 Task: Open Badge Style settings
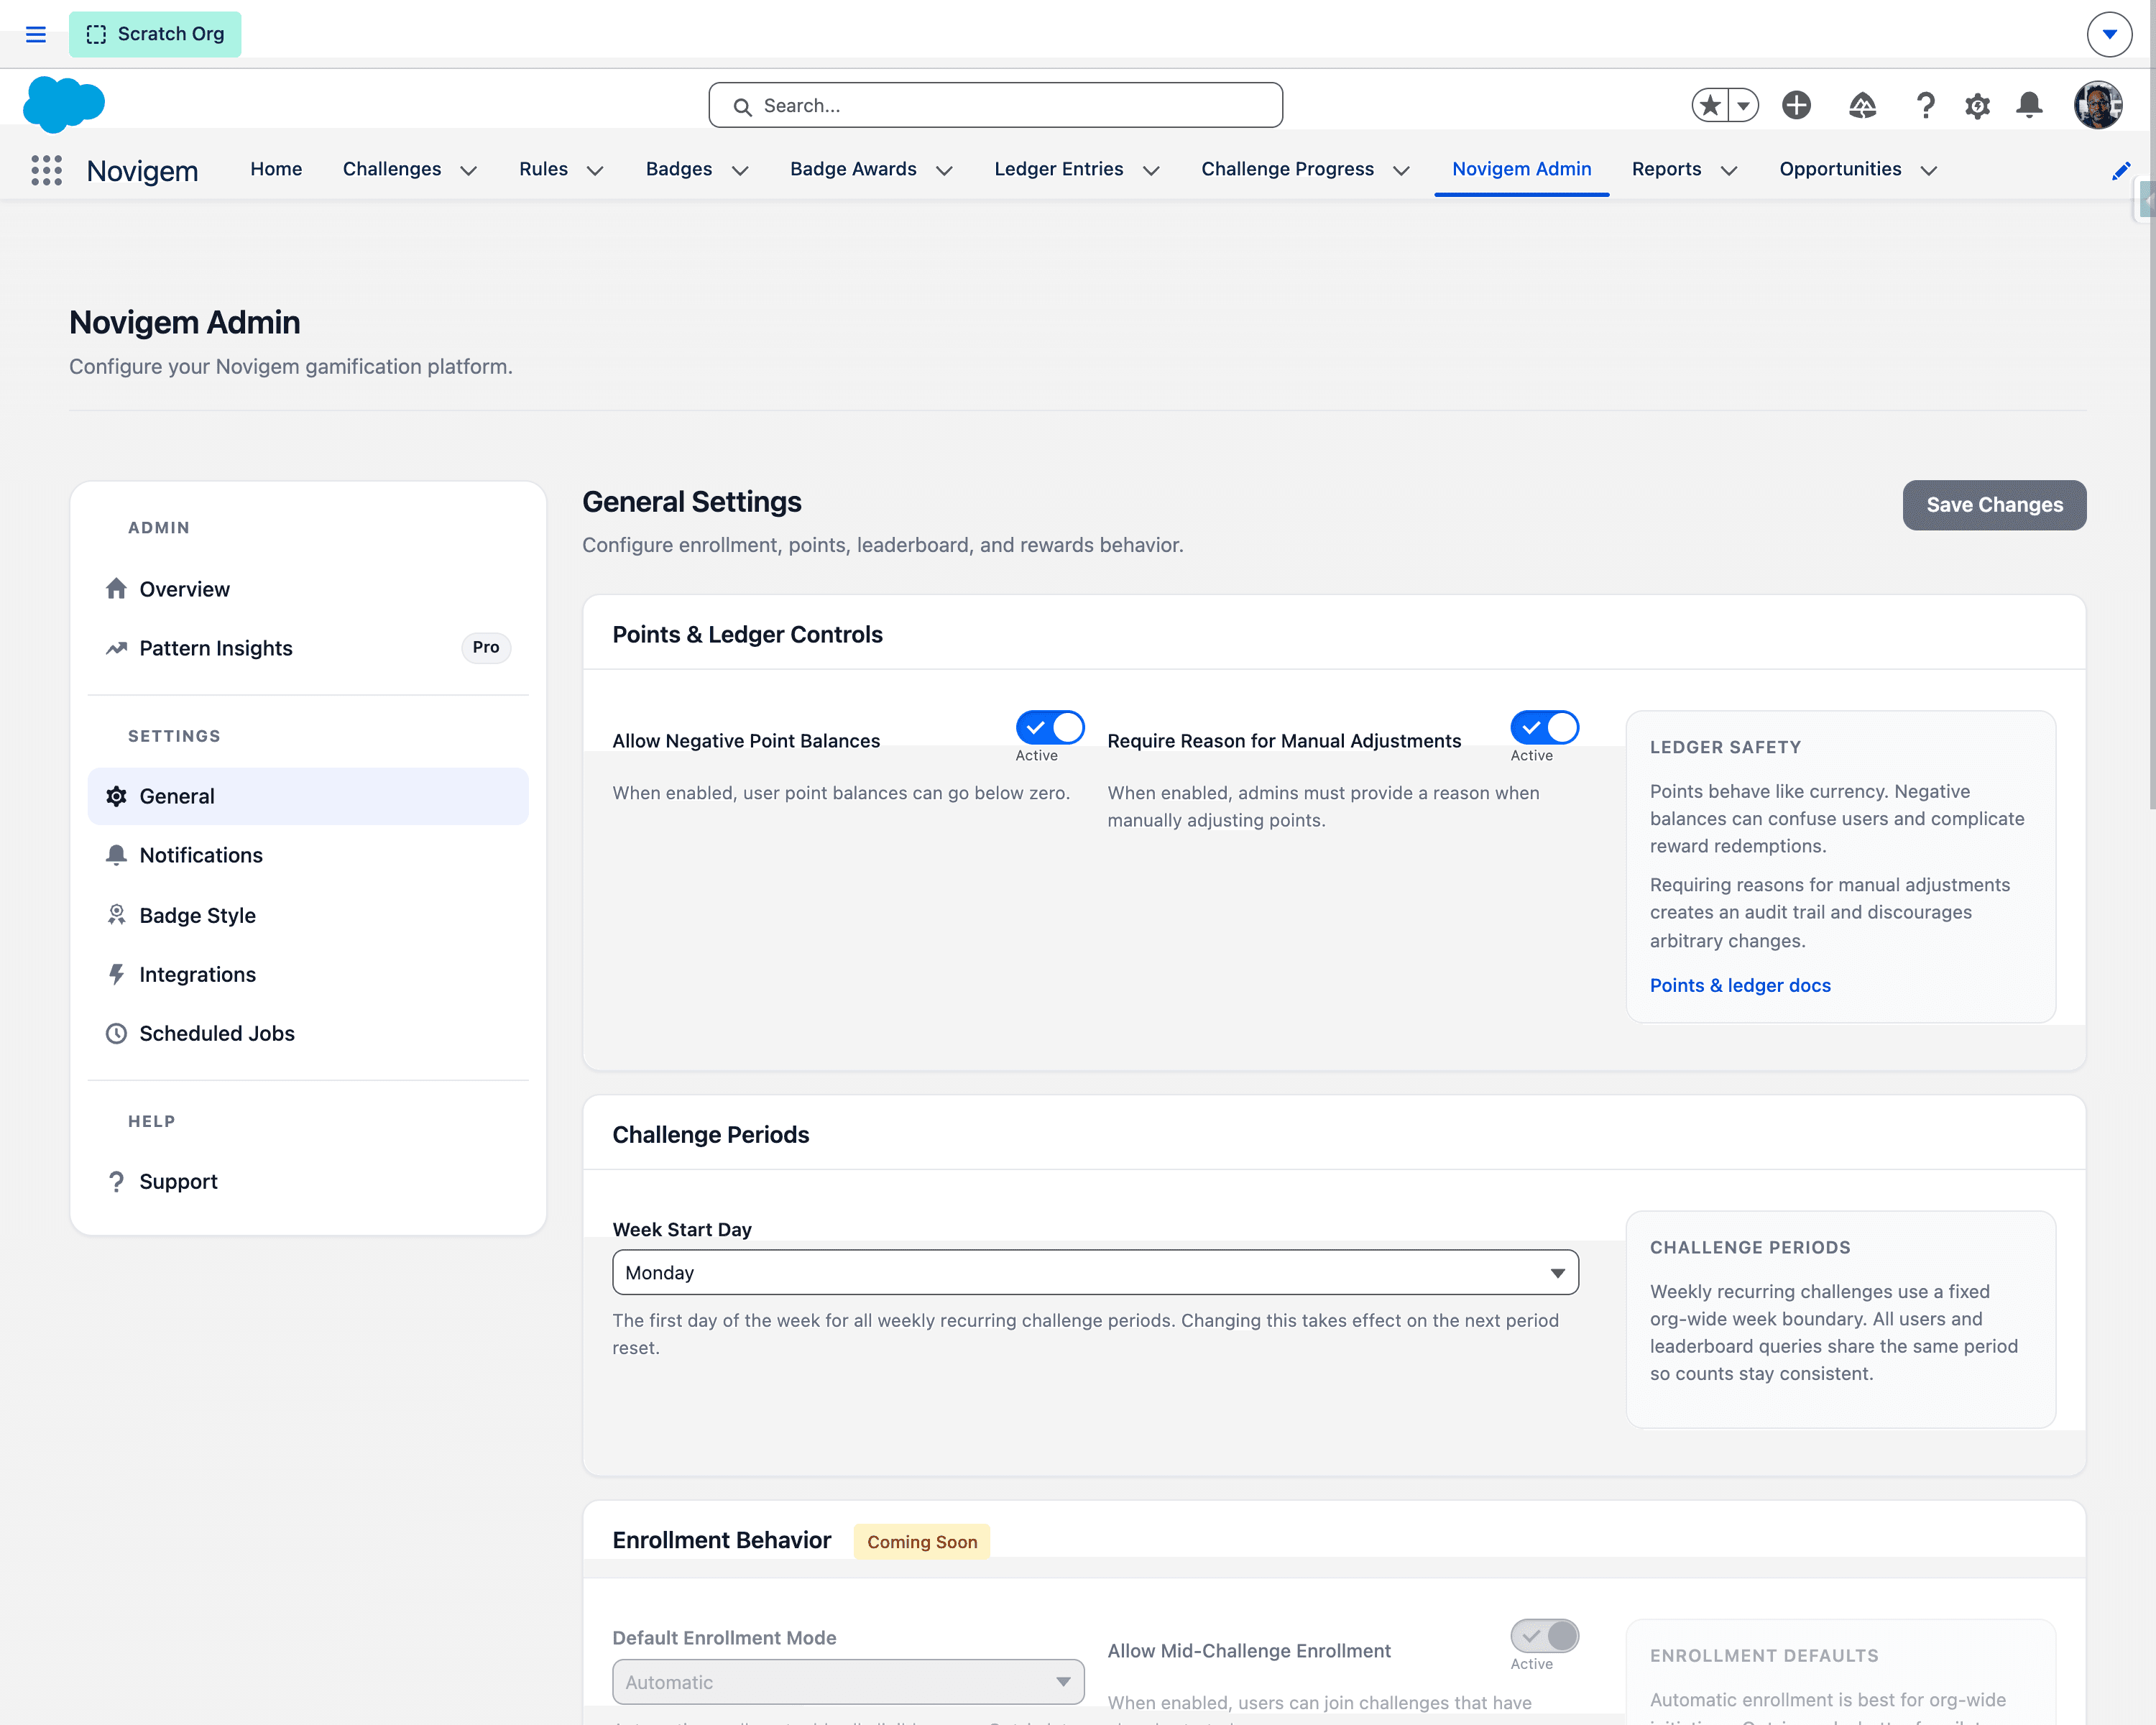tap(308, 915)
